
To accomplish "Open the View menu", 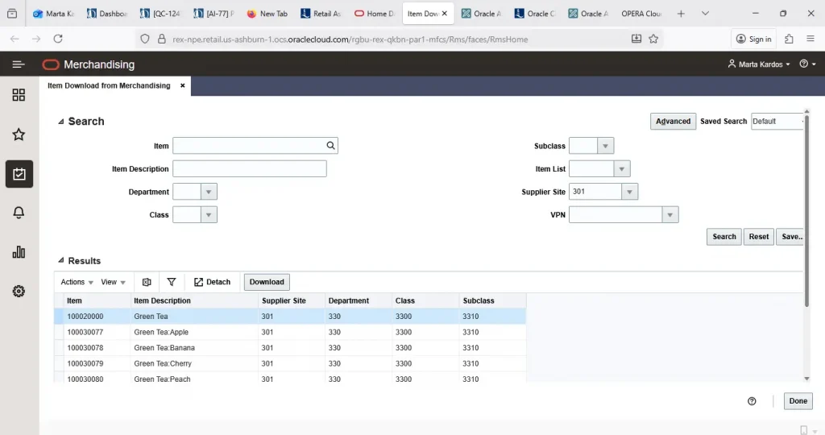I will pyautogui.click(x=113, y=282).
